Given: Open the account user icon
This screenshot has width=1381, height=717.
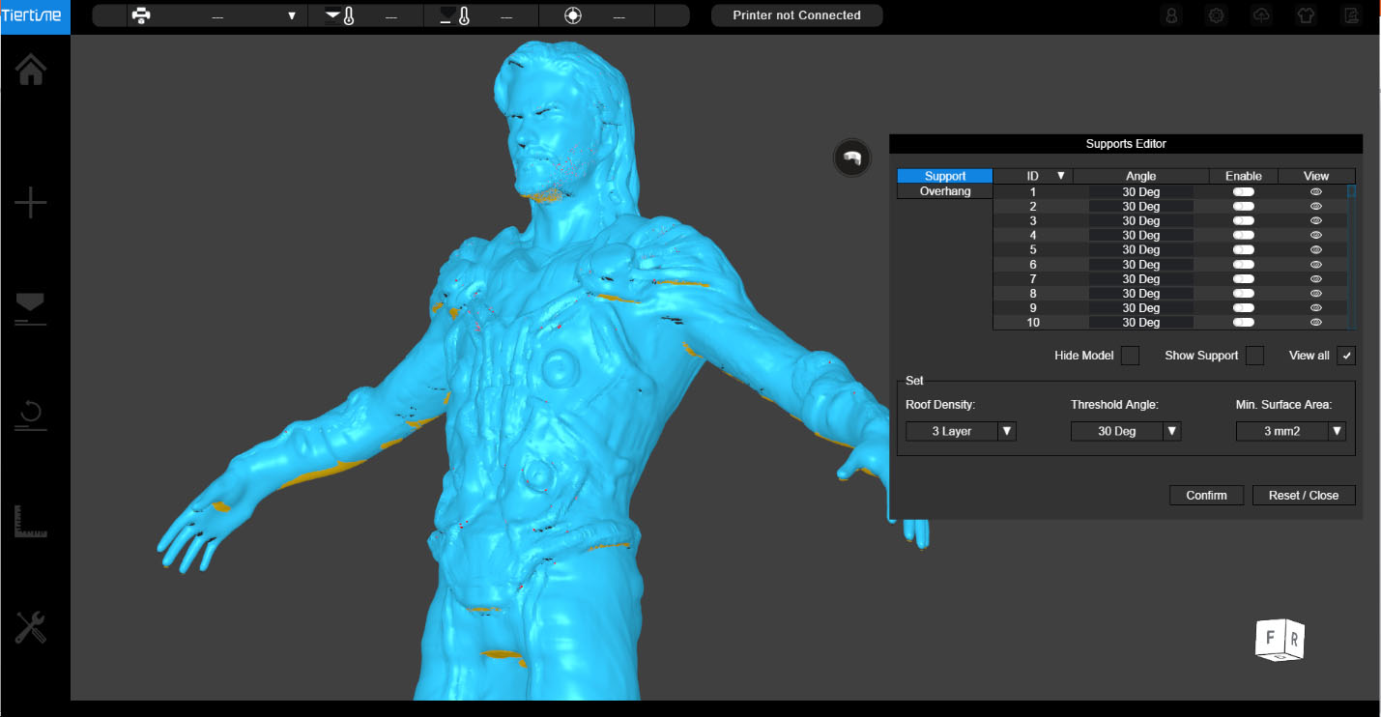Looking at the screenshot, I should coord(1172,15).
